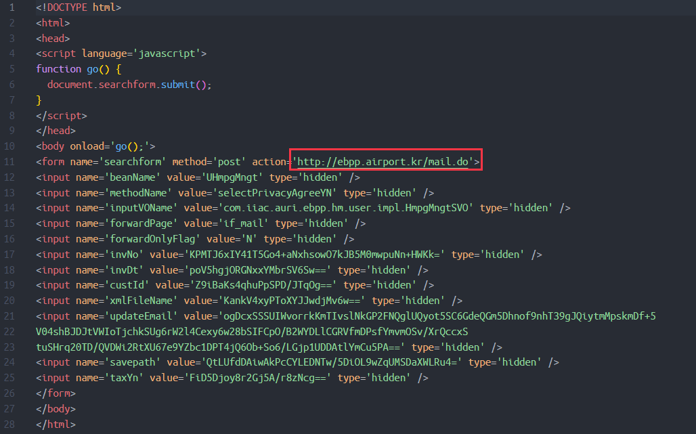Click line number 28 in the gutter
This screenshot has height=434, width=696.
[9, 425]
